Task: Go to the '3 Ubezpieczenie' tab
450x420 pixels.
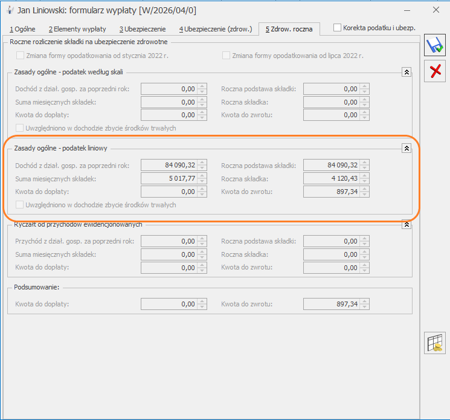Action: tap(142, 29)
